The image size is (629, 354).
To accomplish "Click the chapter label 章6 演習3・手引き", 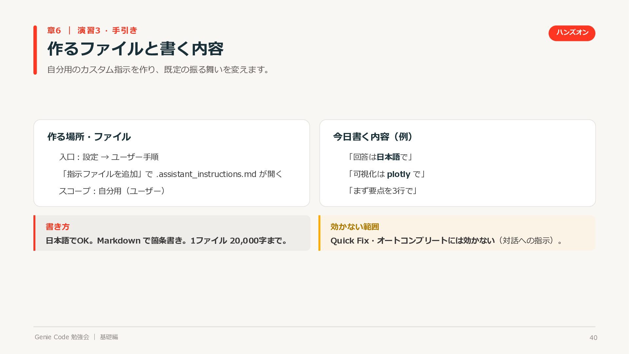I will [92, 30].
